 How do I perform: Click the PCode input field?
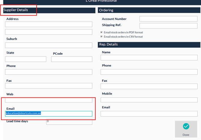click(71, 59)
